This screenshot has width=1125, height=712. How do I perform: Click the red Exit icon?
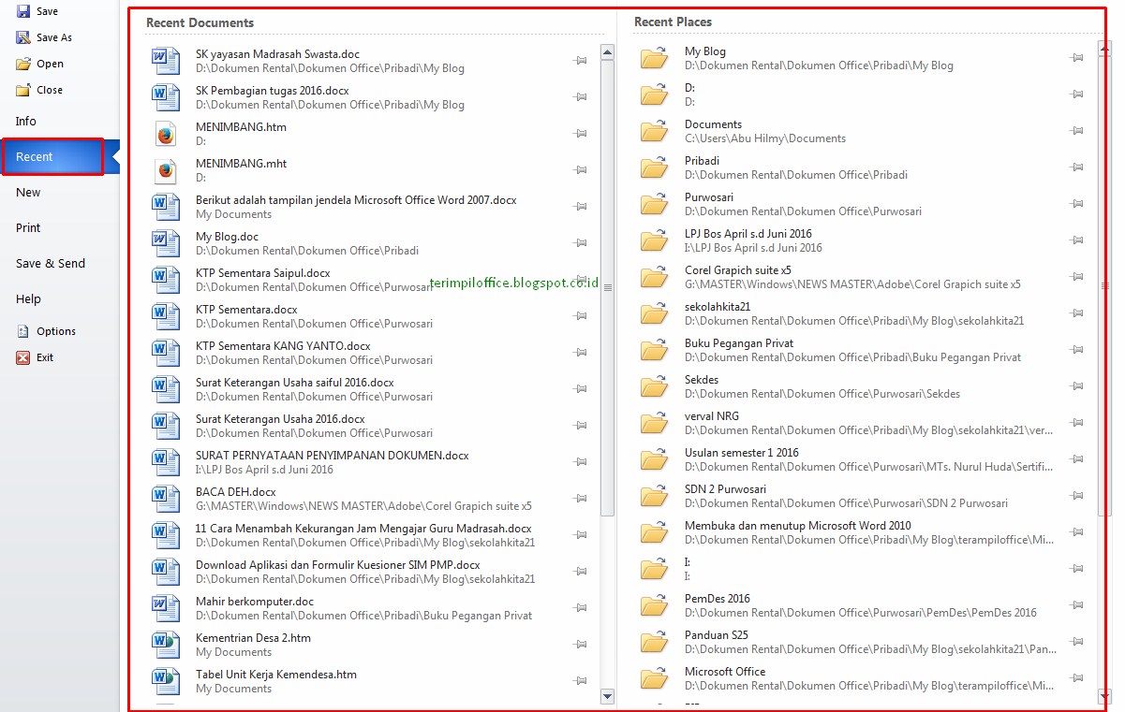tap(25, 356)
